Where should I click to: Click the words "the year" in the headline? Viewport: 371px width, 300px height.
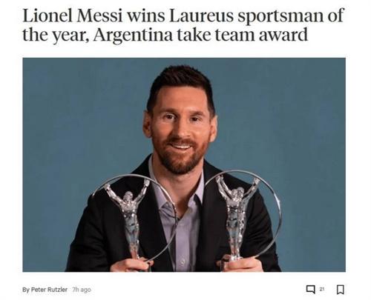click(x=56, y=36)
